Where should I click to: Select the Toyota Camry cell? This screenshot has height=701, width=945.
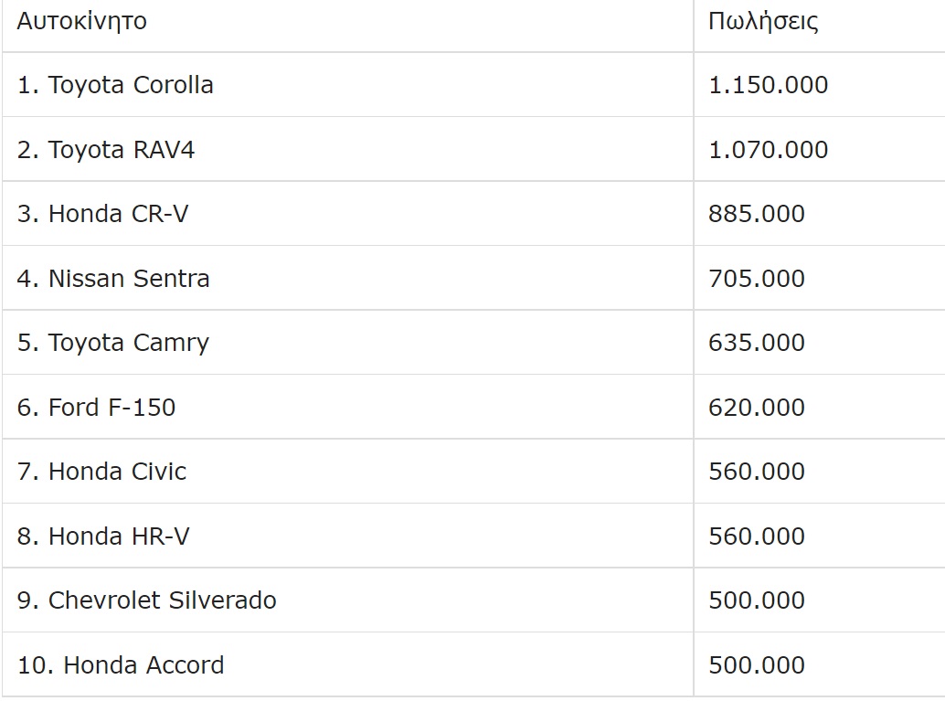pyautogui.click(x=113, y=343)
